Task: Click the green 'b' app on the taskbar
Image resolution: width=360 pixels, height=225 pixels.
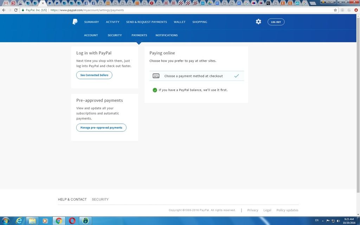Action: 85,221
